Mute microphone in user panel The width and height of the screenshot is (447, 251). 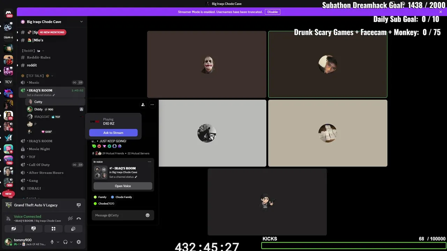52,242
